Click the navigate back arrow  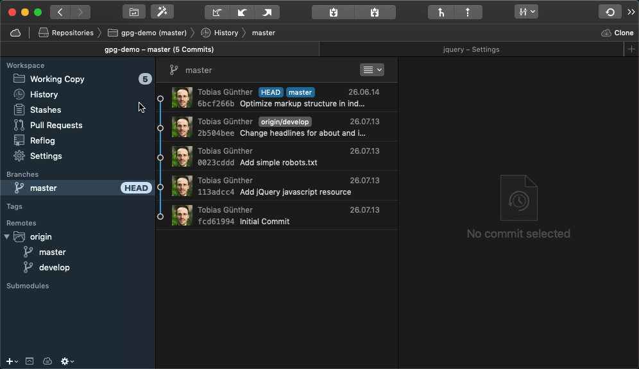(x=60, y=12)
